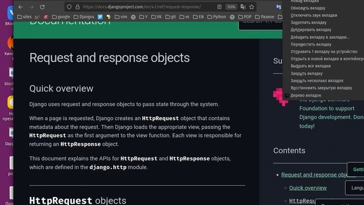
Task: Open the Разное bookmarks folder
Action: [x=264, y=17]
